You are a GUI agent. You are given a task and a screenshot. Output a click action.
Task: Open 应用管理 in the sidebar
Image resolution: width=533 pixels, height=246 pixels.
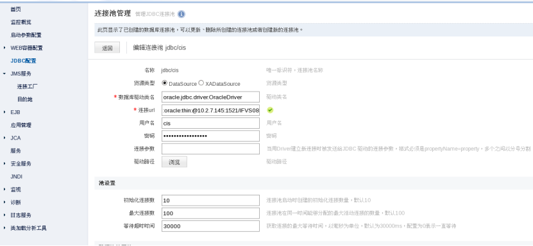click(x=21, y=125)
